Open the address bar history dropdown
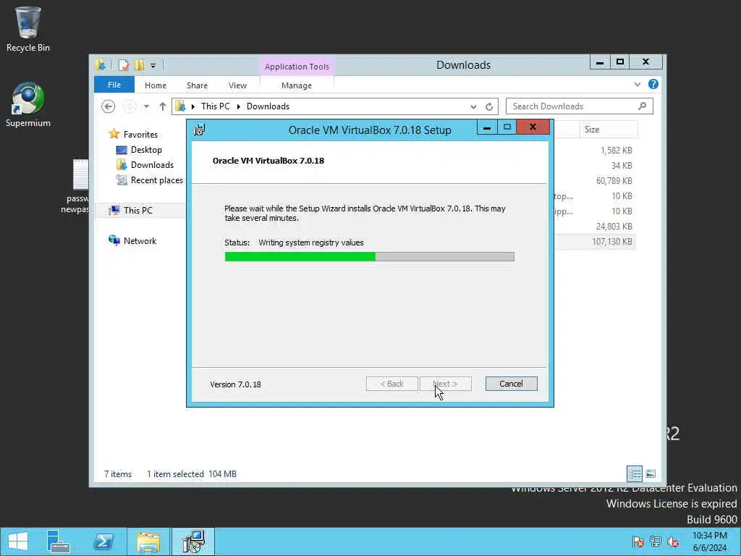 pyautogui.click(x=473, y=107)
